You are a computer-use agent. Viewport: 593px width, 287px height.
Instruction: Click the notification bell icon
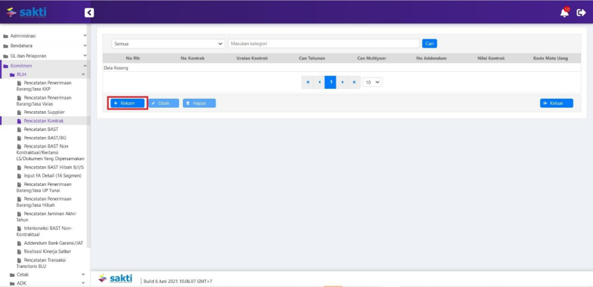point(564,13)
